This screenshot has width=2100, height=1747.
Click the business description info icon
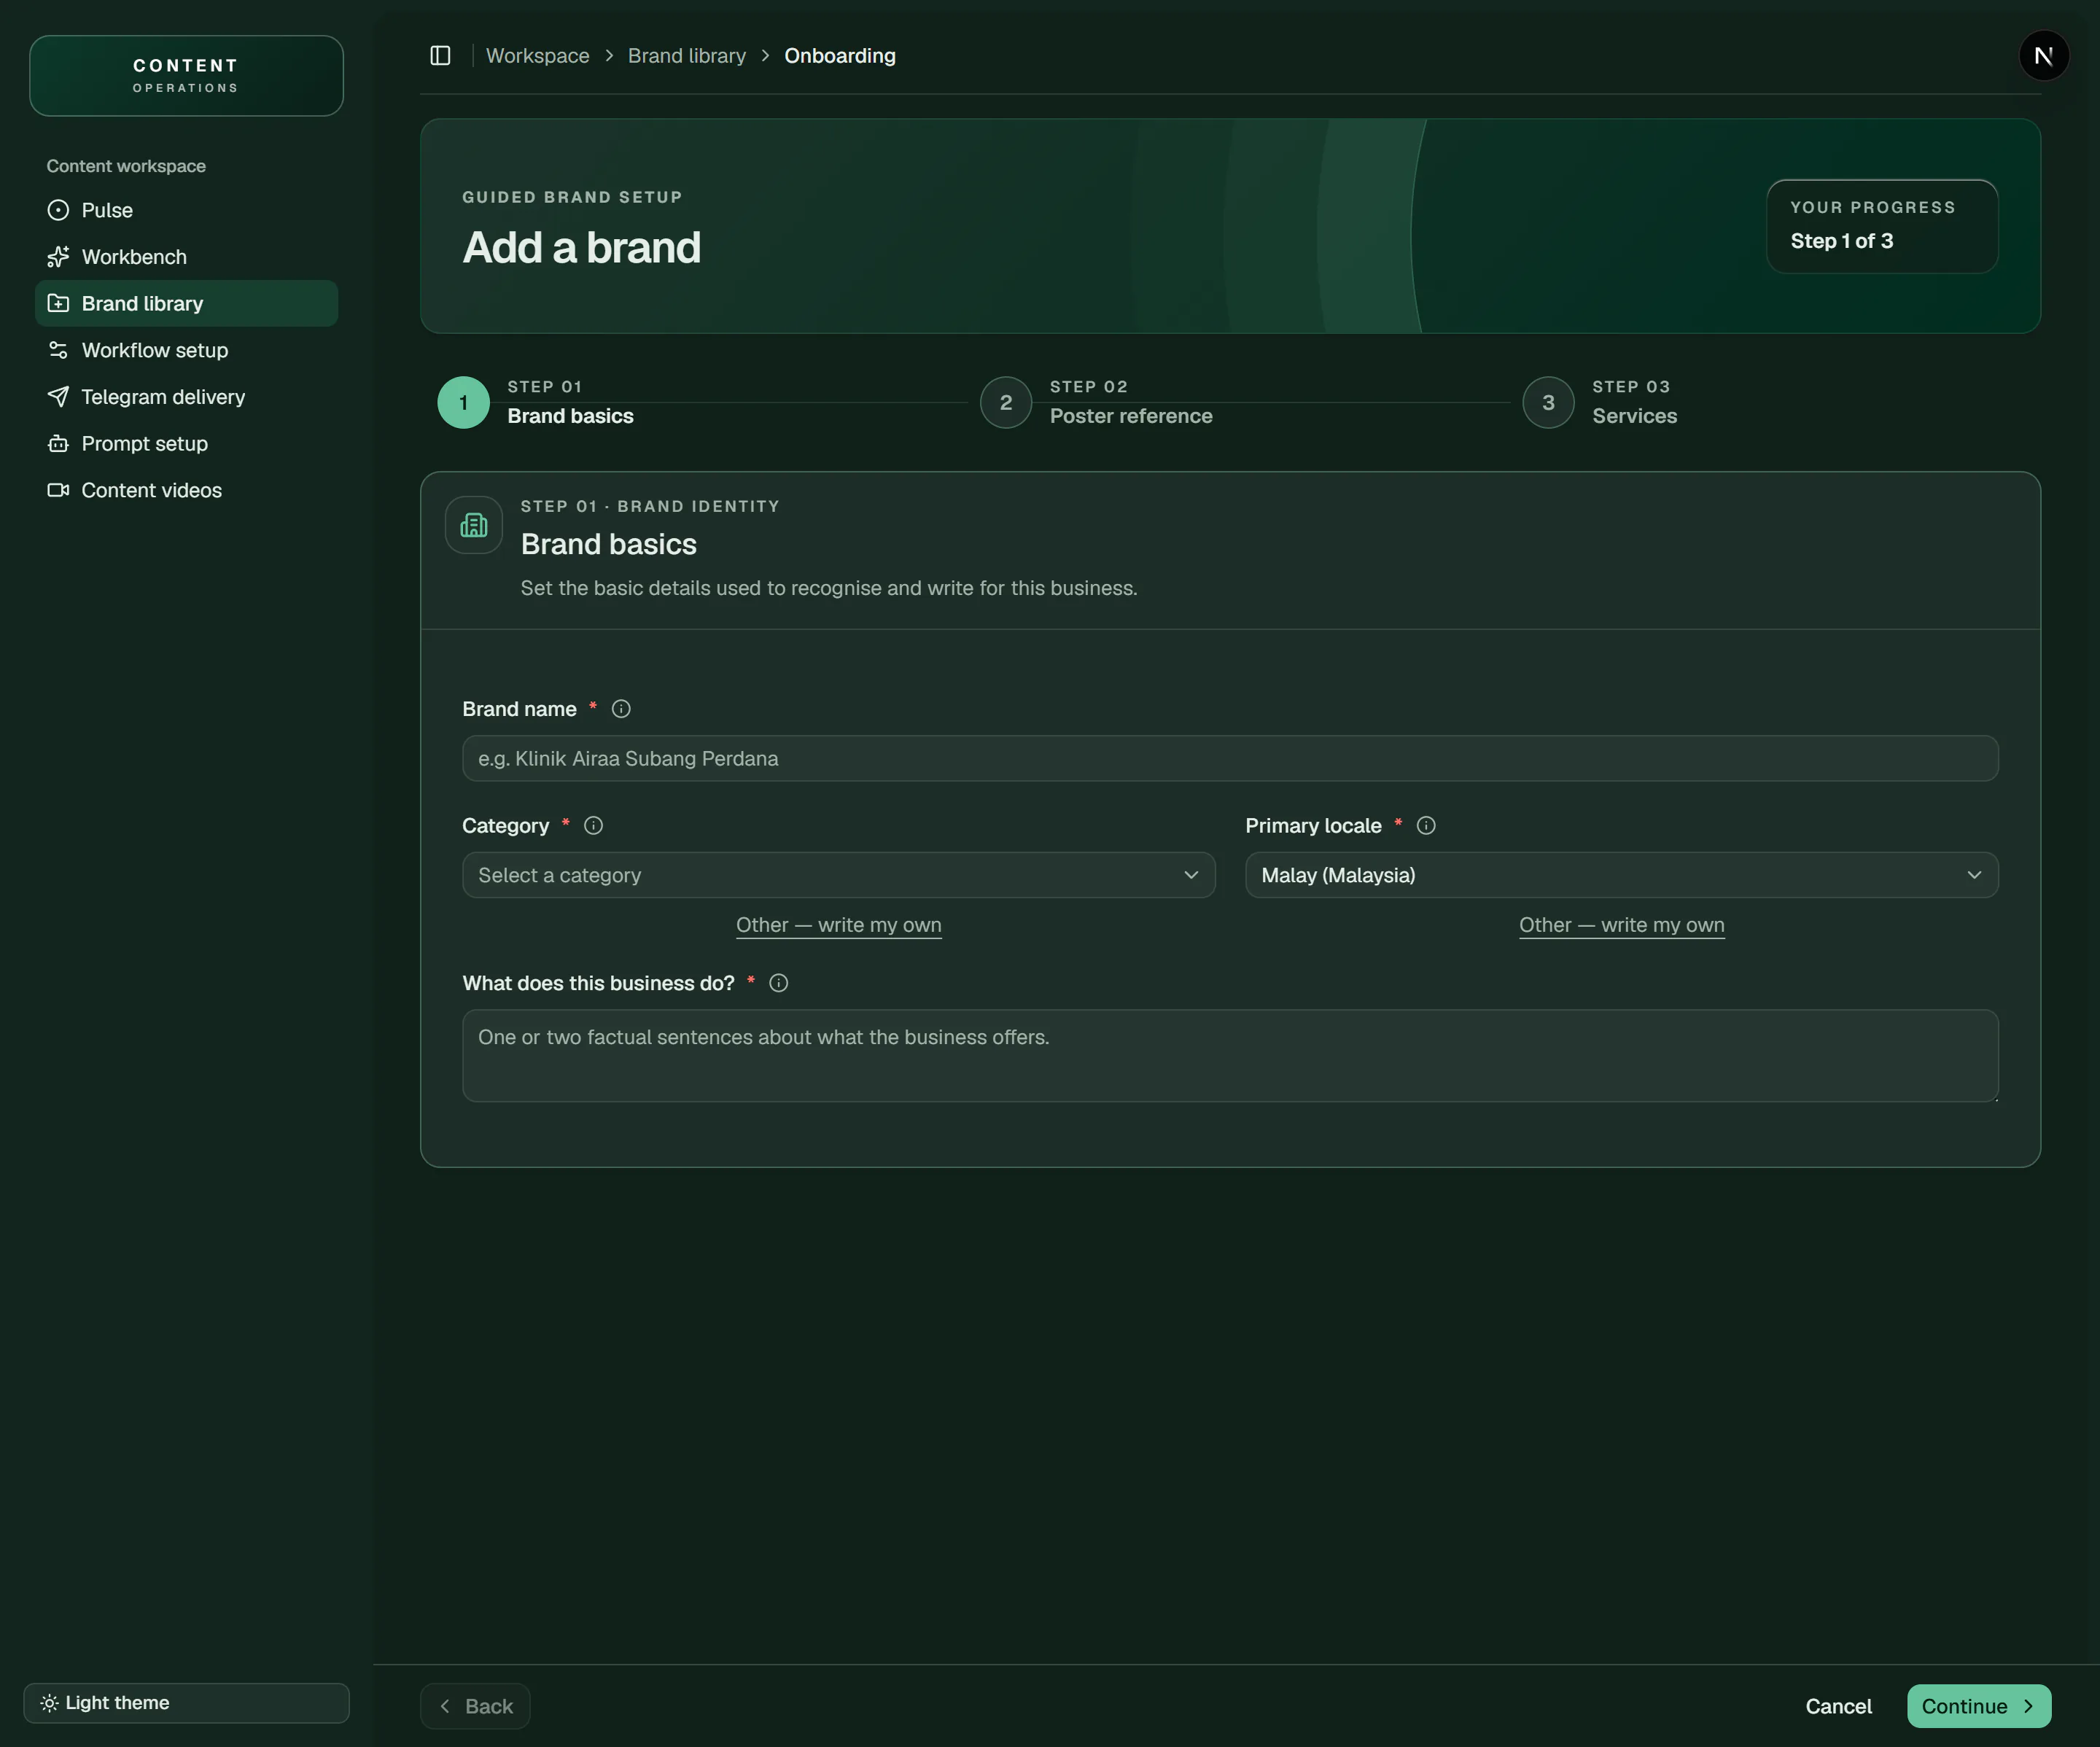[779, 983]
